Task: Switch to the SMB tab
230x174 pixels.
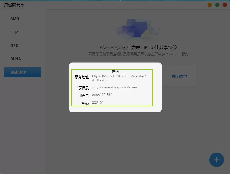Action: [15, 19]
